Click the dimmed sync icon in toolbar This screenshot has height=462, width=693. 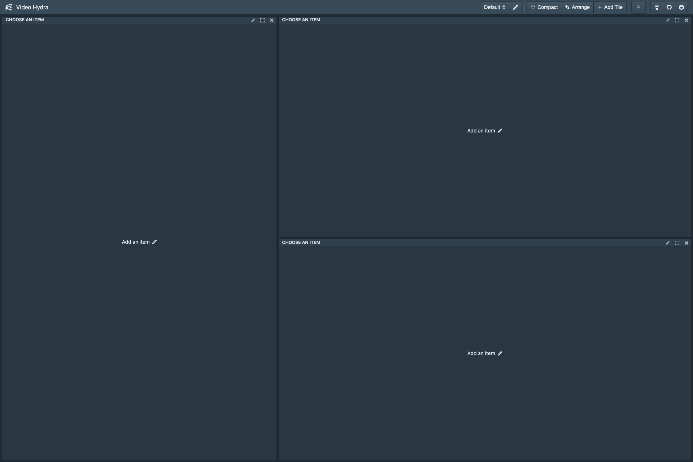pyautogui.click(x=638, y=7)
